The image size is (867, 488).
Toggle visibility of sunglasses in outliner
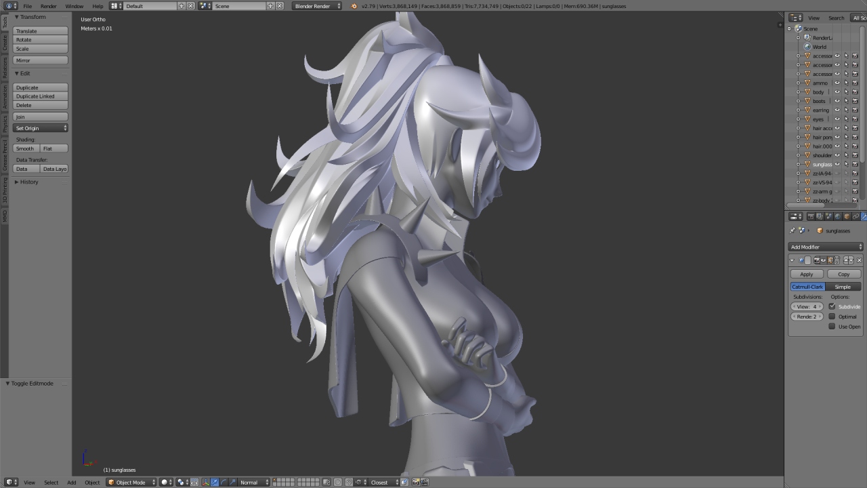[837, 164]
